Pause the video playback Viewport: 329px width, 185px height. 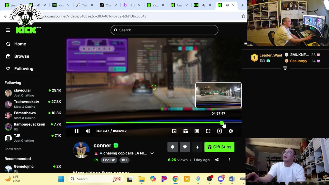(77, 131)
